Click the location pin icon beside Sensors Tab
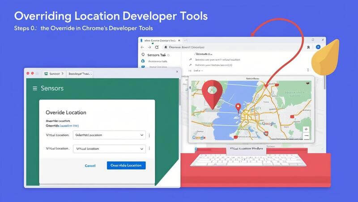This screenshot has height=202, width=358. point(143,55)
